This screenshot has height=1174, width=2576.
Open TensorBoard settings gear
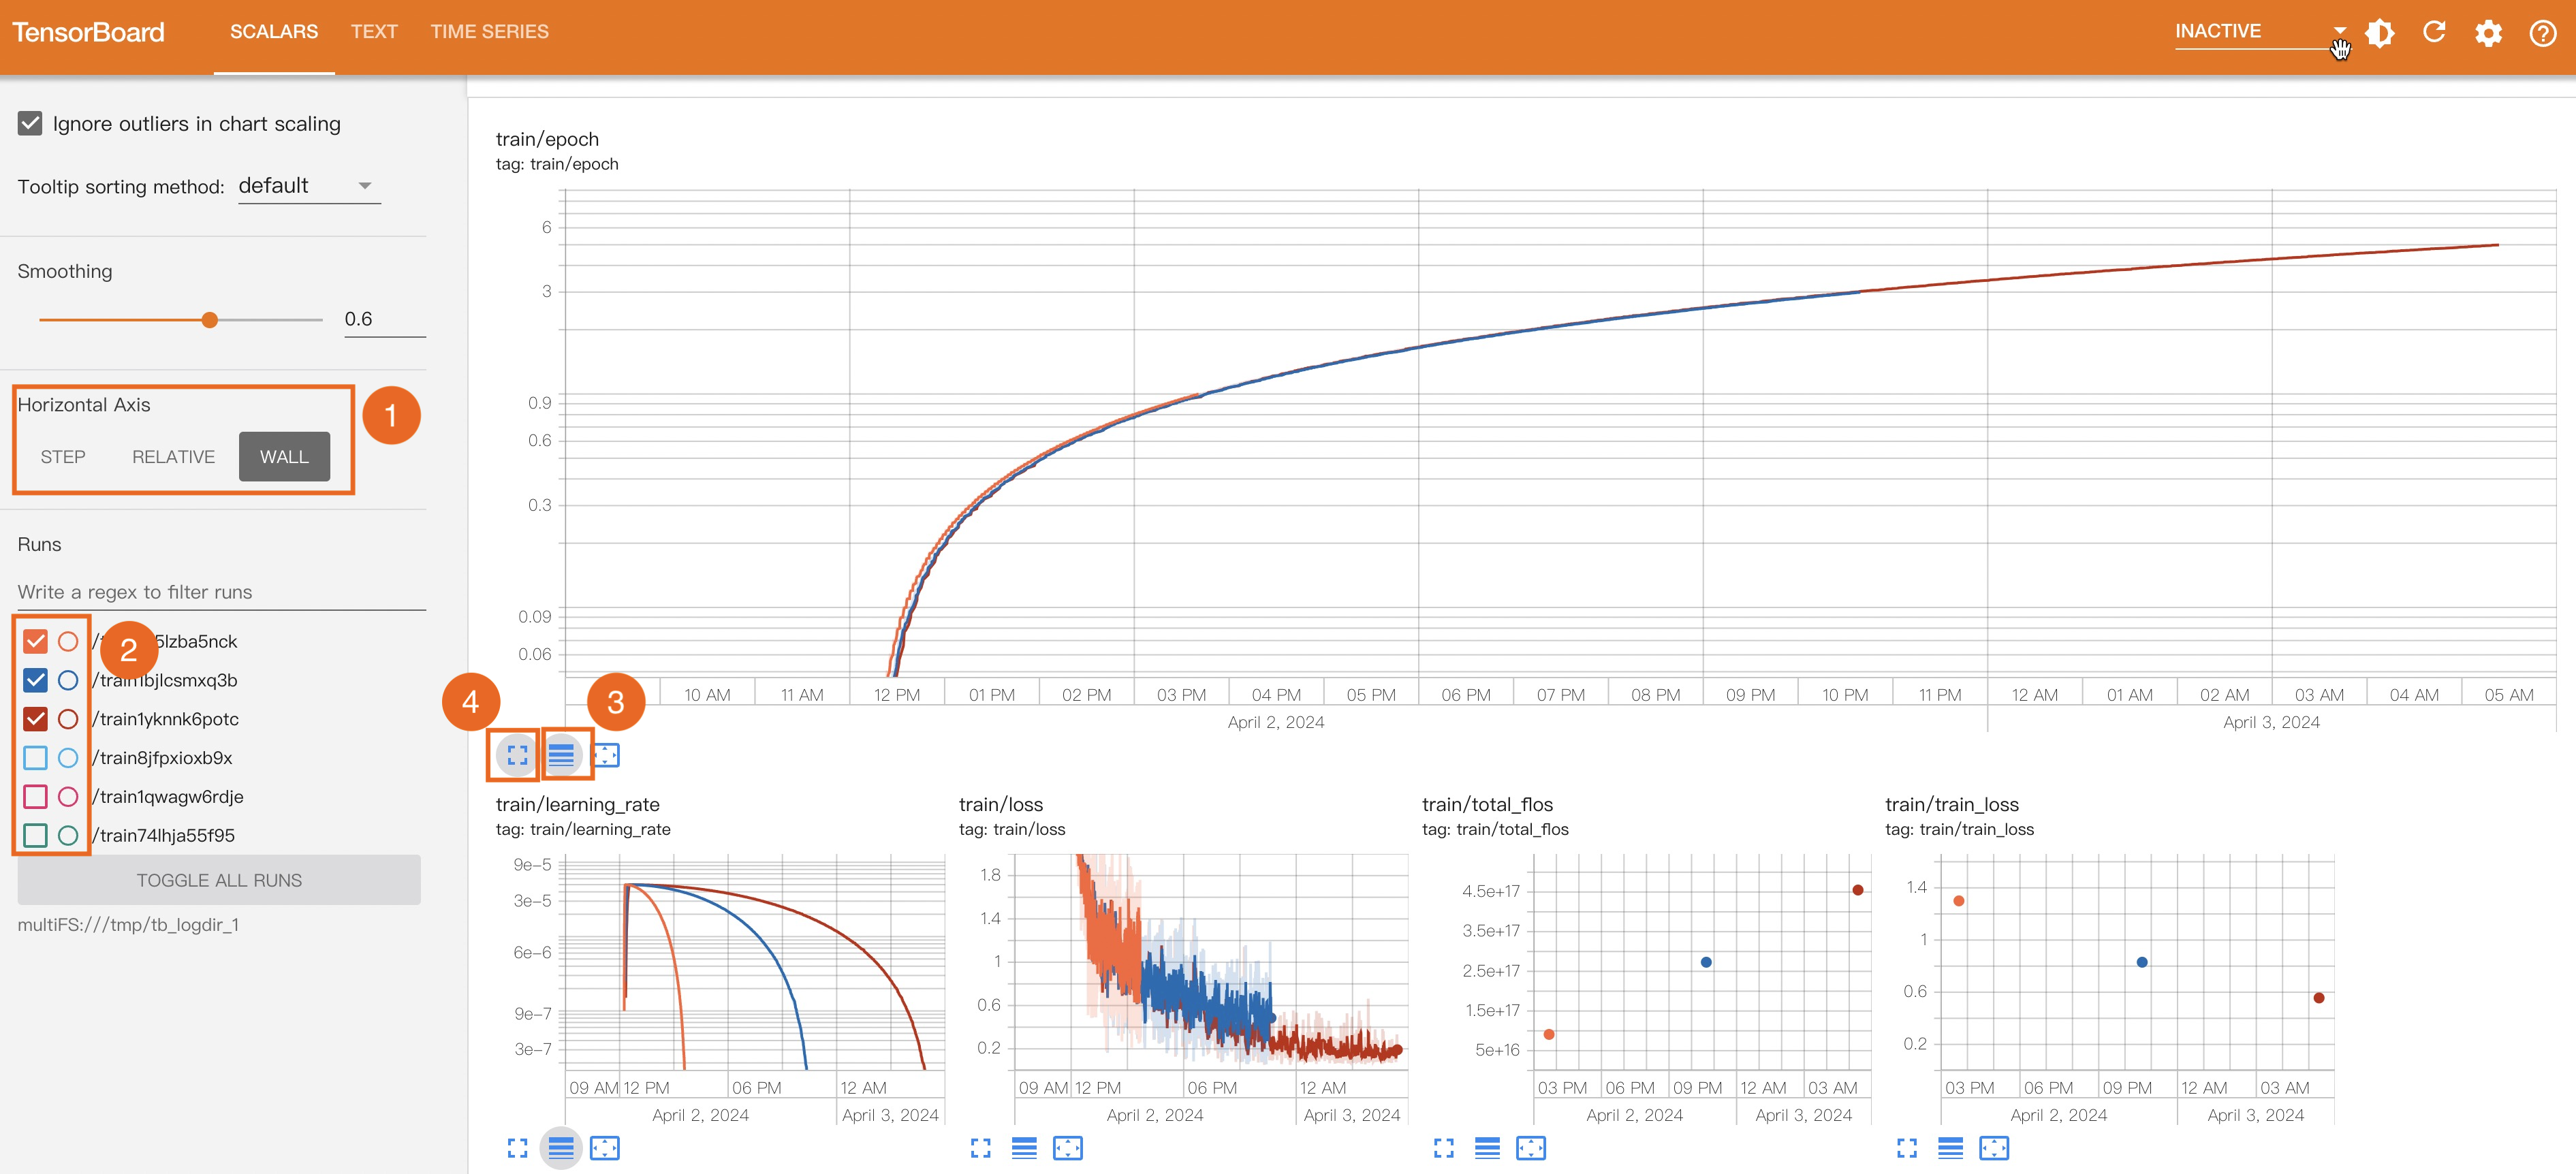click(x=2488, y=33)
